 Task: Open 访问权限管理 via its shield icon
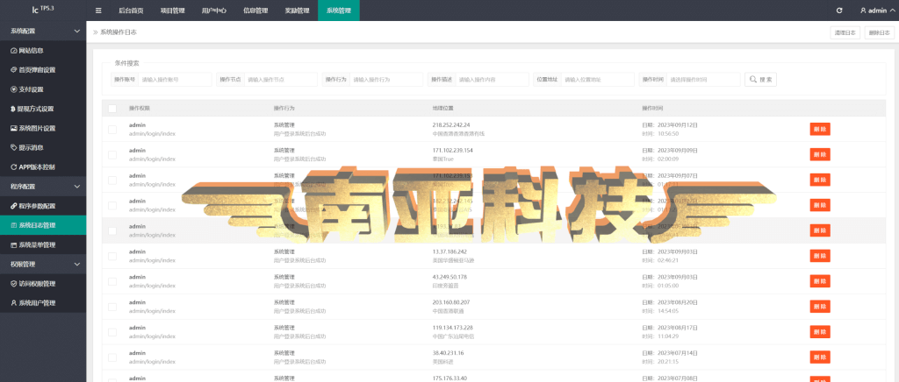[14, 284]
